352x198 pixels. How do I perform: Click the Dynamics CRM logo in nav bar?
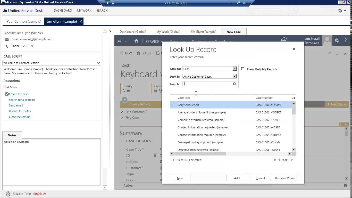coord(120,41)
